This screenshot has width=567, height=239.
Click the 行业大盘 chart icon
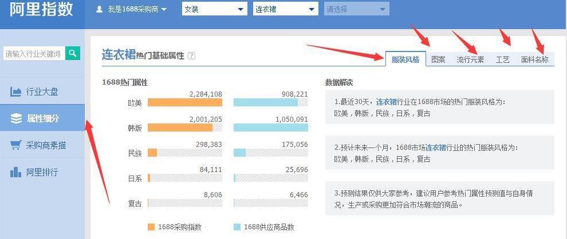click(x=16, y=91)
